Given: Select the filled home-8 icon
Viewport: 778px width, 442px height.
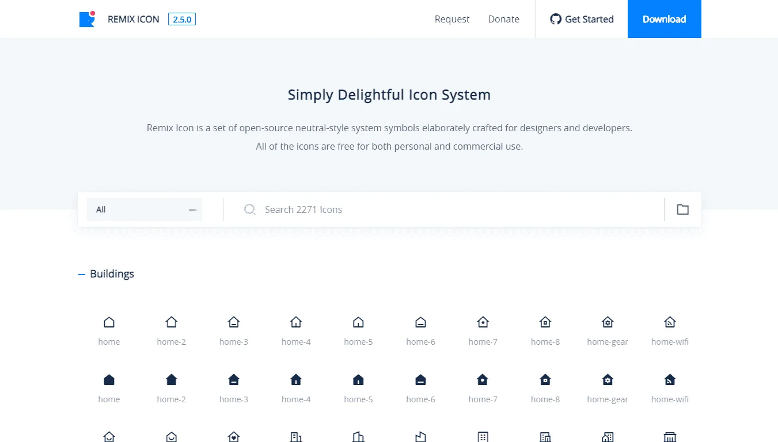Looking at the screenshot, I should 545,379.
